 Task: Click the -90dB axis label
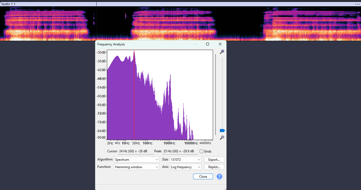[x=101, y=138]
